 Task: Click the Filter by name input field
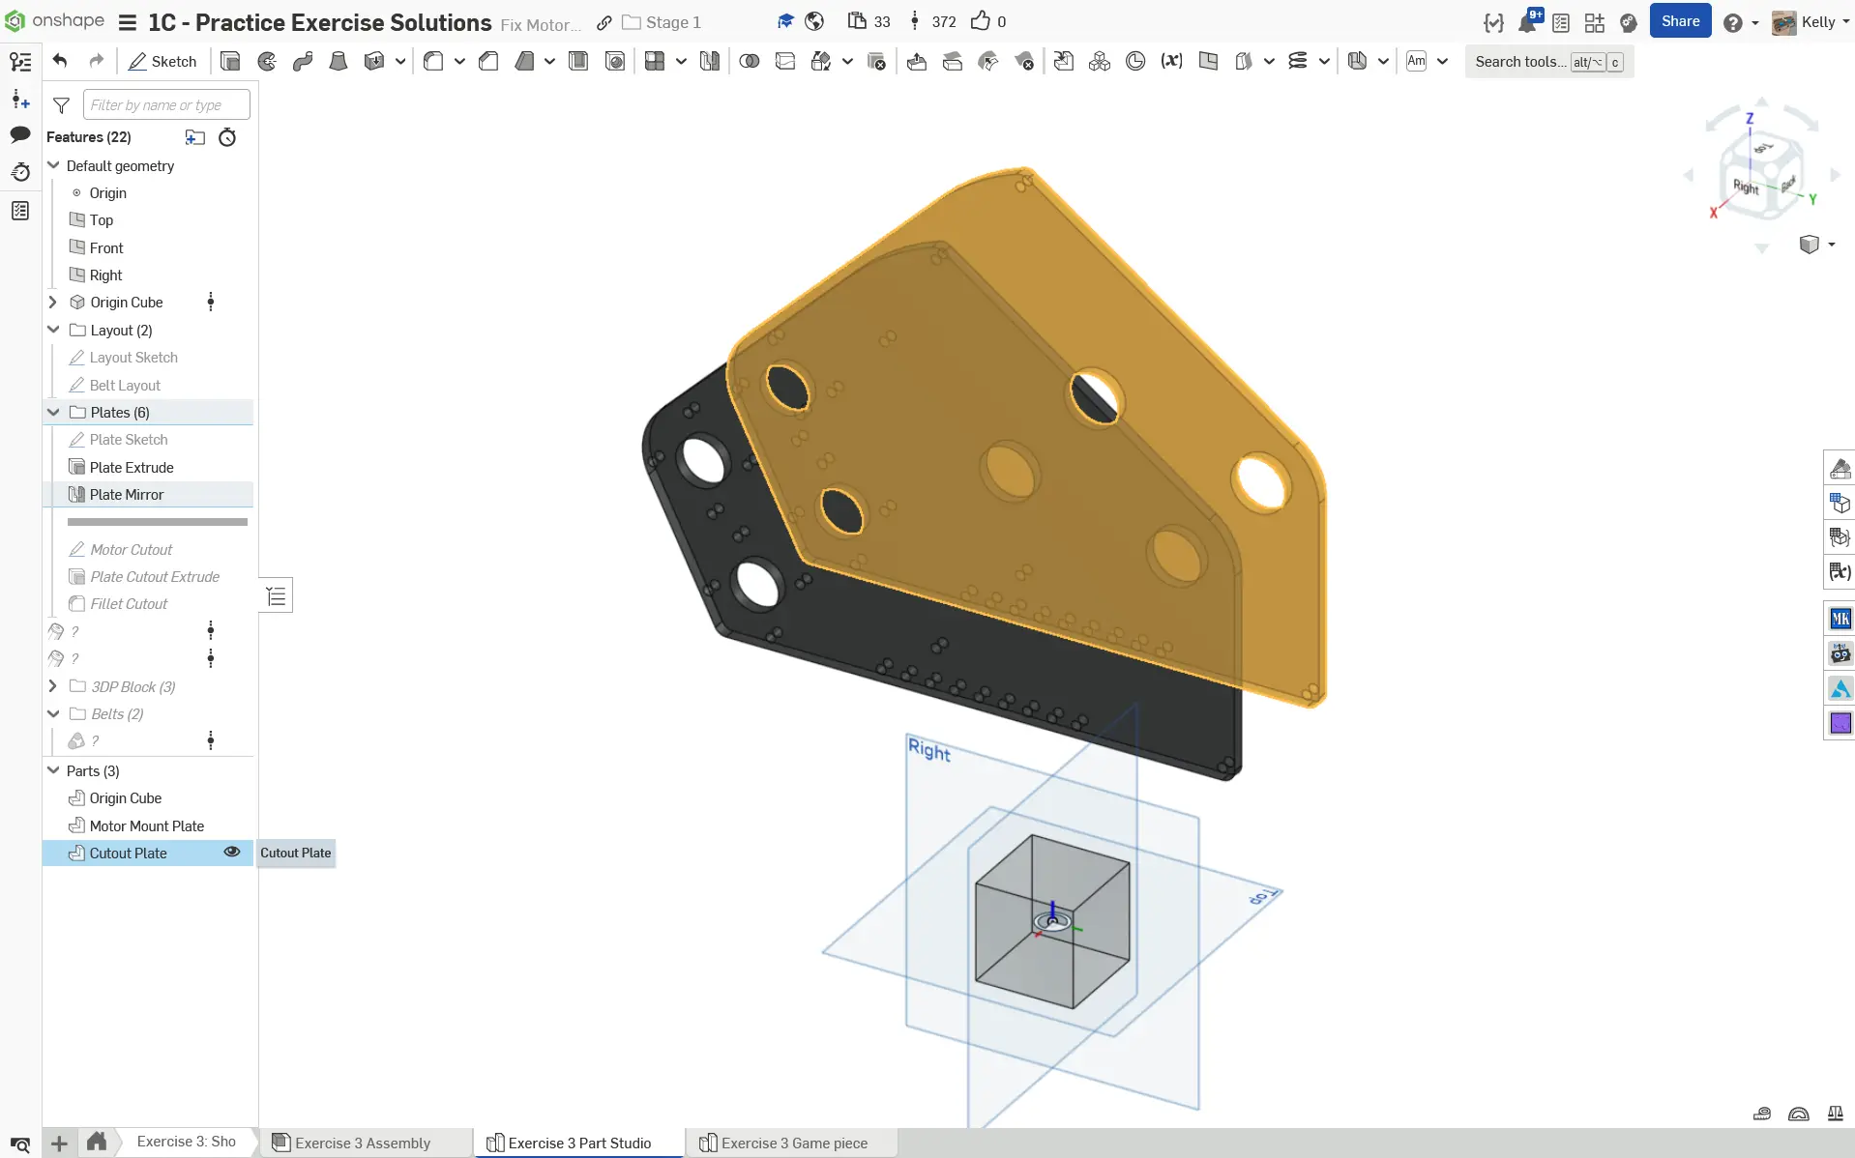coord(166,105)
